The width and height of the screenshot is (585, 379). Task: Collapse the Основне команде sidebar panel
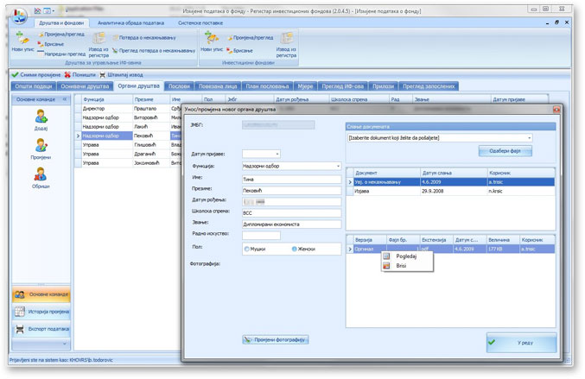pos(65,99)
